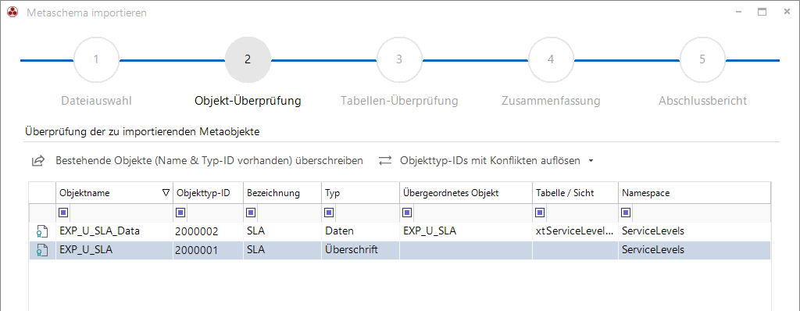
Task: Click SLA cell in 2000001 row
Action: [282, 250]
